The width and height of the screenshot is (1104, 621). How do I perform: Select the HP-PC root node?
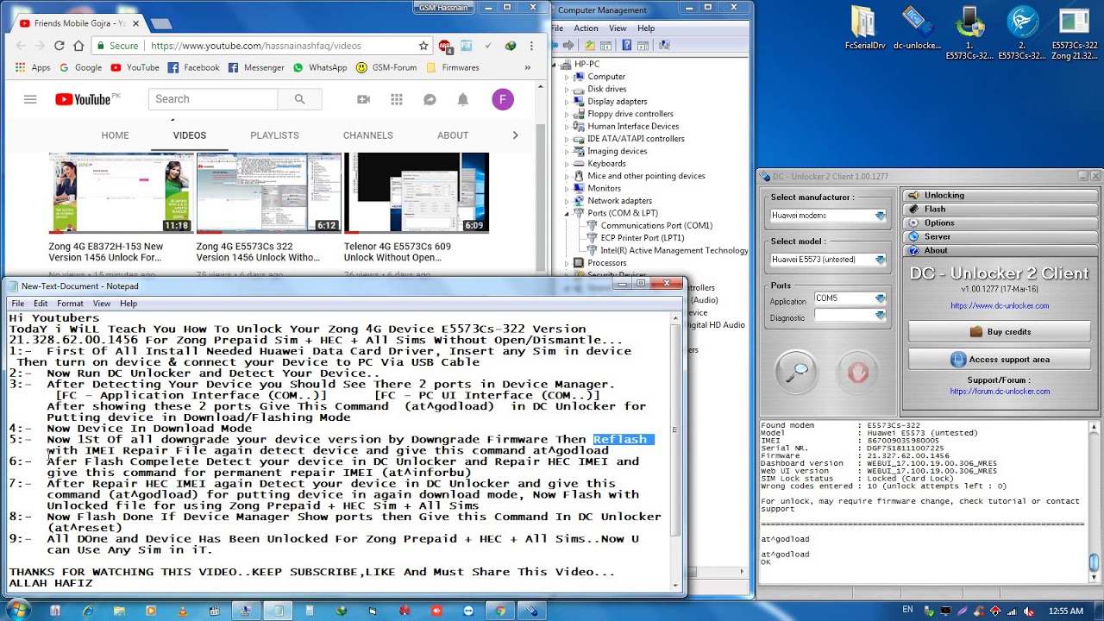[x=586, y=64]
